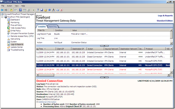This screenshot has height=109, width=175.
Task: Click log grid scroll right arrow
Action: pos(168,75)
